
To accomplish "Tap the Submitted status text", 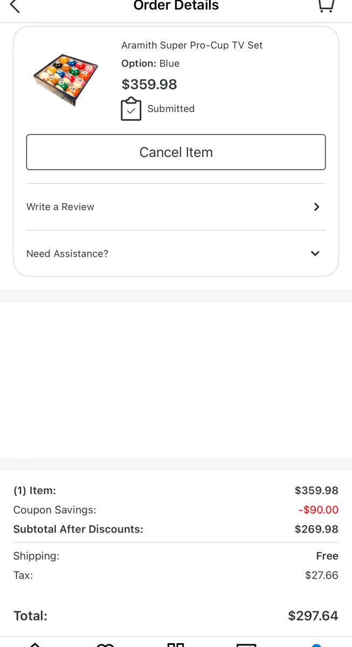I will tap(171, 109).
